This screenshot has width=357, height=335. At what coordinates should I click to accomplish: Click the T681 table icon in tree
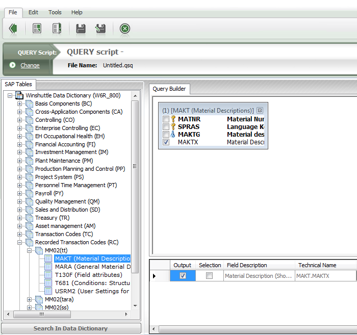[48, 283]
